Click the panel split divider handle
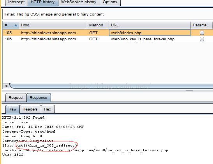This screenshot has height=164, width=213. coord(189,91)
